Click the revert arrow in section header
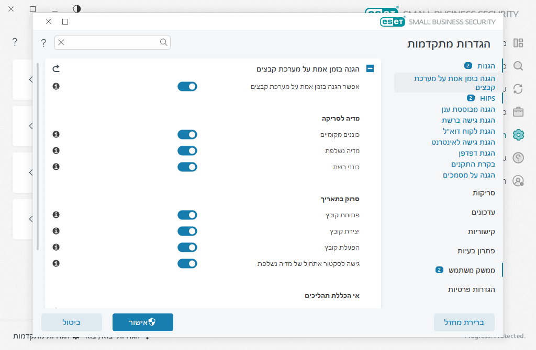 57,68
